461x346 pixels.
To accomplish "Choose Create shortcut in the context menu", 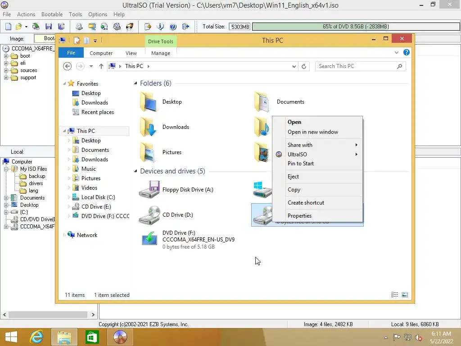I will coord(317,202).
